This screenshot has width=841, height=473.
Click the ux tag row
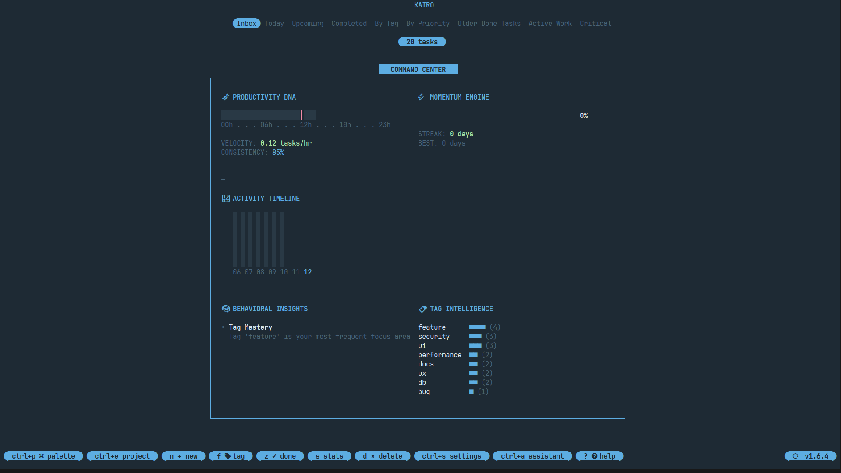(455, 373)
